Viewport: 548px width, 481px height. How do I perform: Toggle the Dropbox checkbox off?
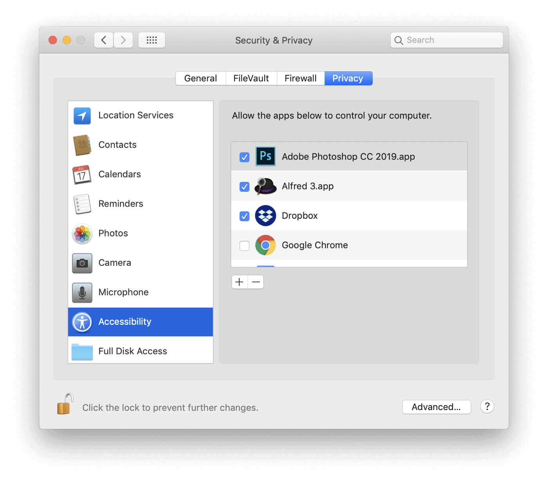(244, 216)
